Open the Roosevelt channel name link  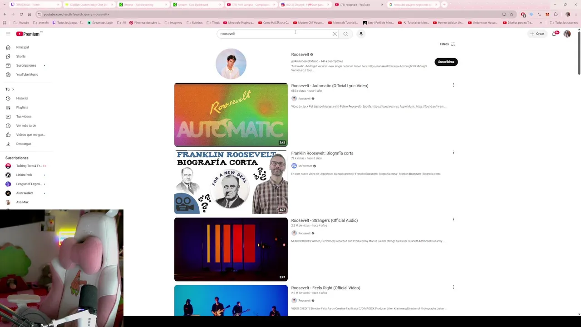(x=300, y=54)
